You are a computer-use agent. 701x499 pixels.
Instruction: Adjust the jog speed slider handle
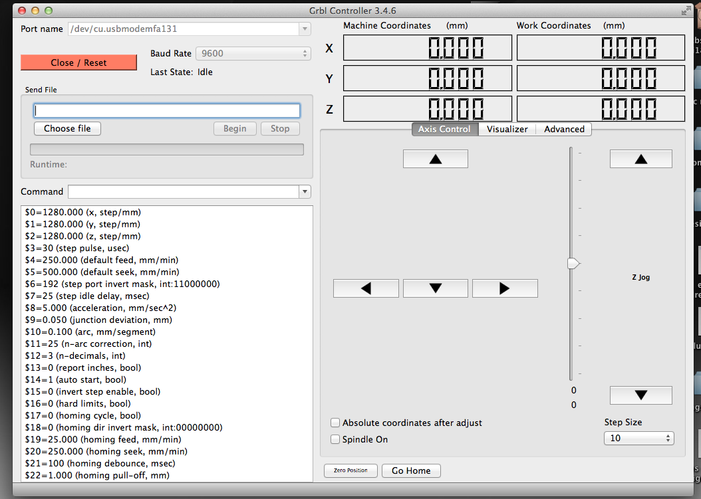[573, 263]
